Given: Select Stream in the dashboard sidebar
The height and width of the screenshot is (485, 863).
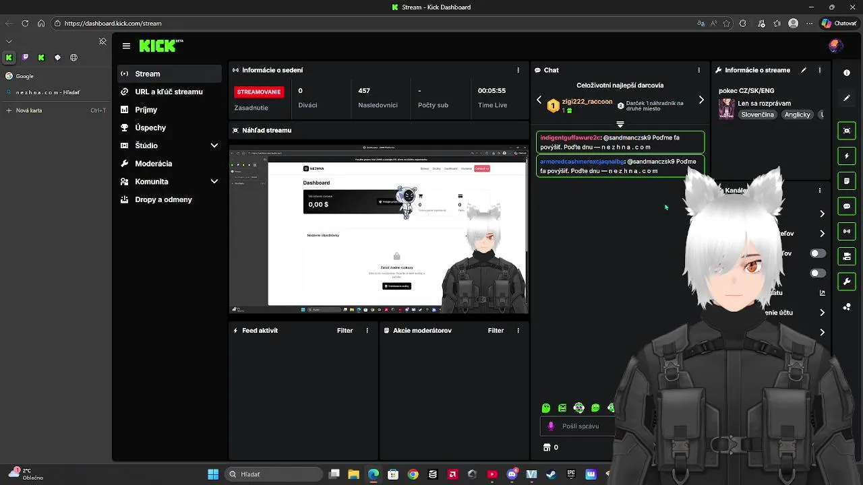Looking at the screenshot, I should 169,74.
